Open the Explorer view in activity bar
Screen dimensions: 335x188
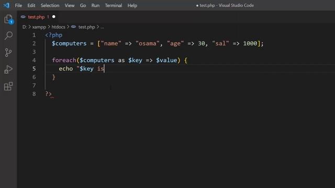coord(8,19)
